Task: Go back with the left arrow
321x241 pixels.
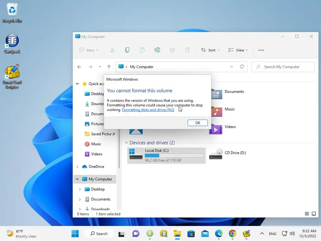Action: coord(79,67)
